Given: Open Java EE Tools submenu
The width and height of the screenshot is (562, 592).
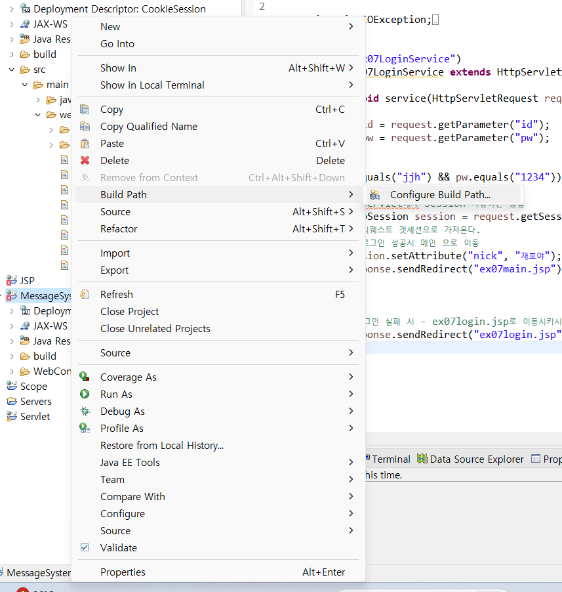Looking at the screenshot, I should coord(218,463).
